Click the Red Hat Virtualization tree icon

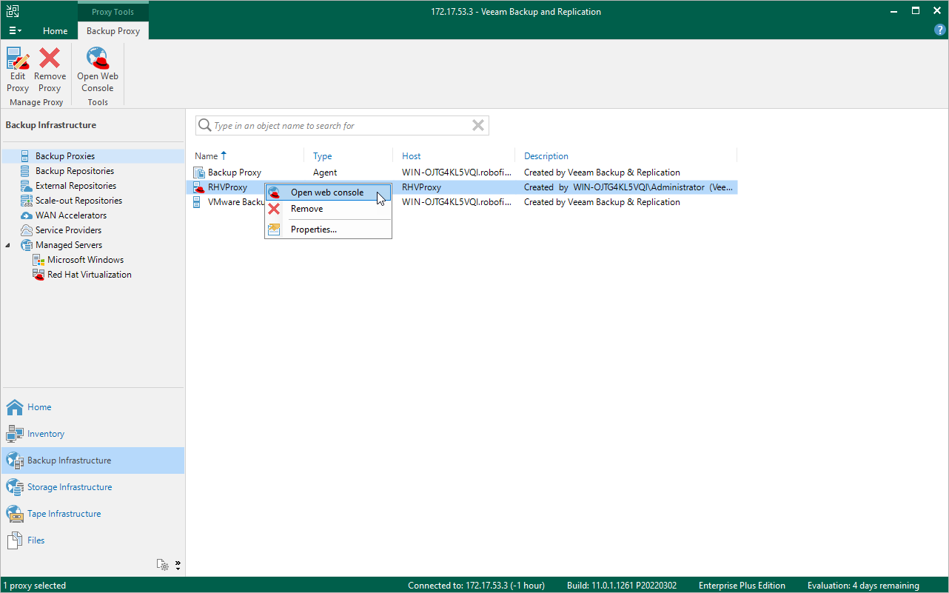pos(38,275)
